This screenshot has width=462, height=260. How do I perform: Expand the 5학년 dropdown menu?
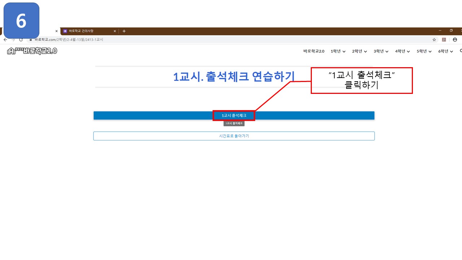424,51
